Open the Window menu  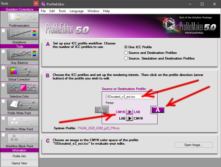[93, 11]
